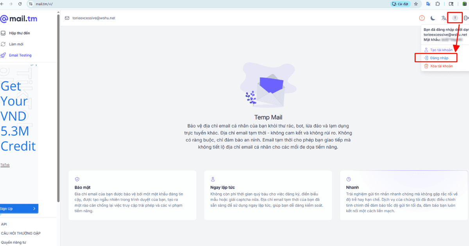Click the mail.tm logo
The image size is (469, 246).
click(19, 19)
